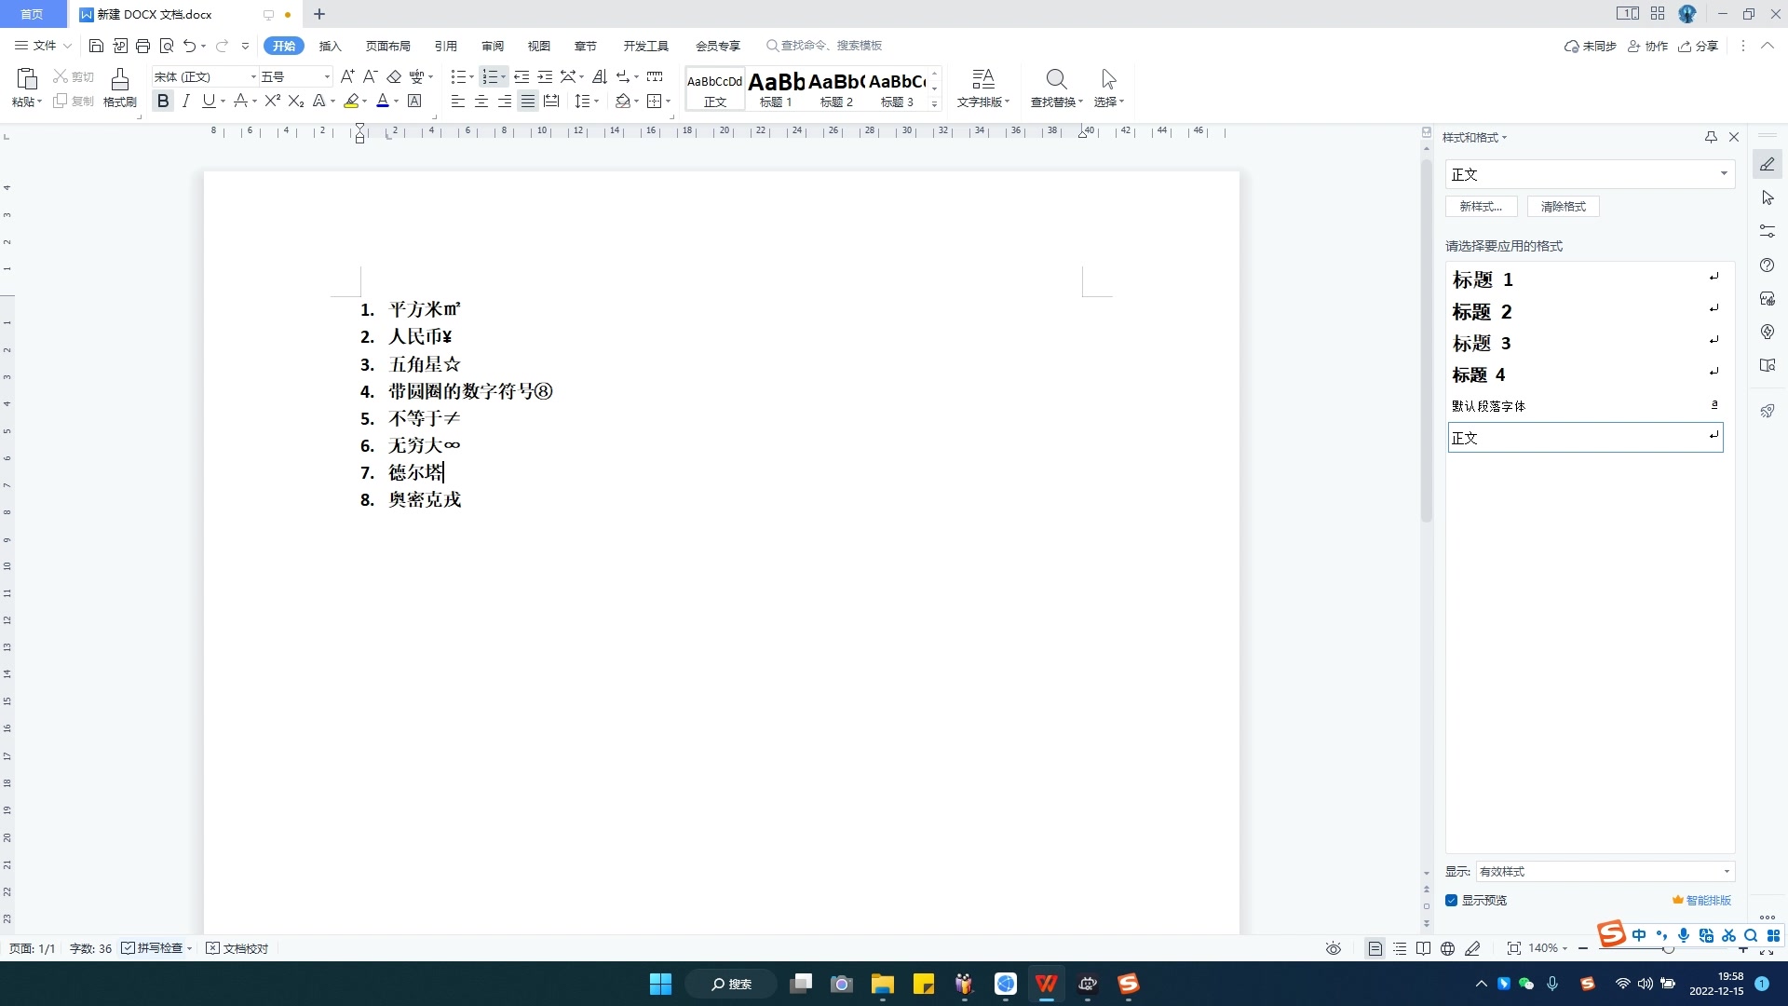
Task: Click the Fit Page zoom icon
Action: (1514, 948)
